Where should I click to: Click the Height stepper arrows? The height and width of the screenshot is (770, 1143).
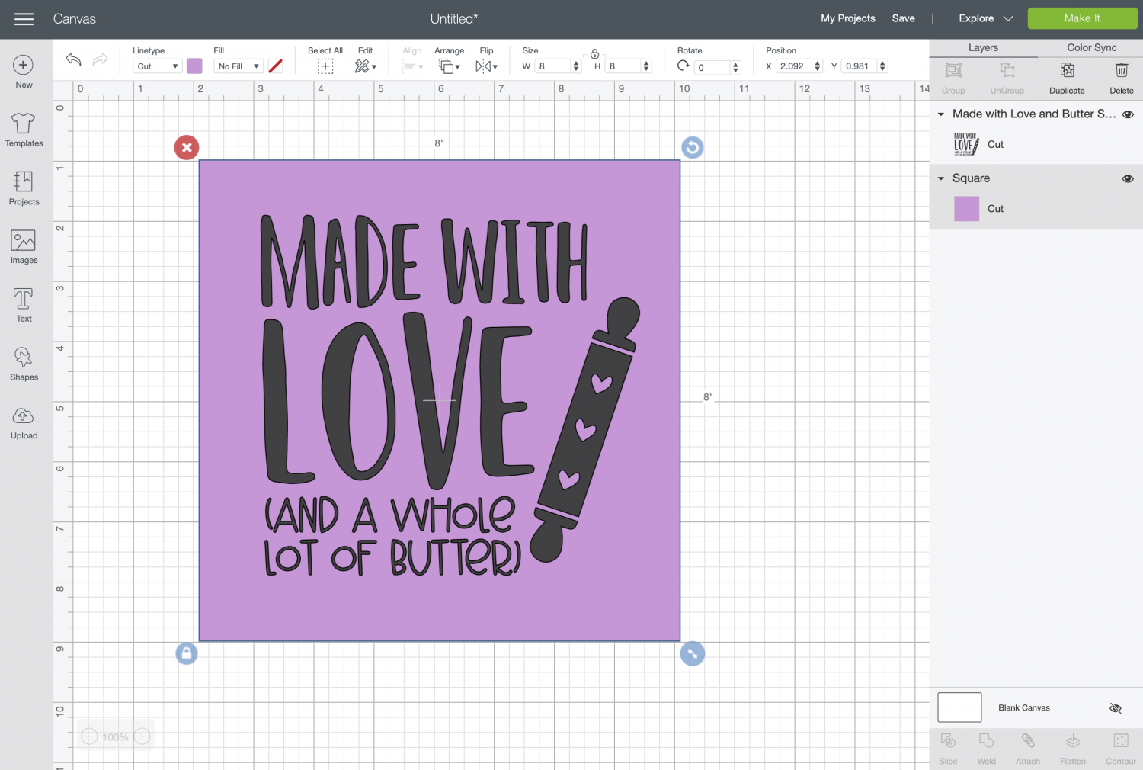(646, 66)
